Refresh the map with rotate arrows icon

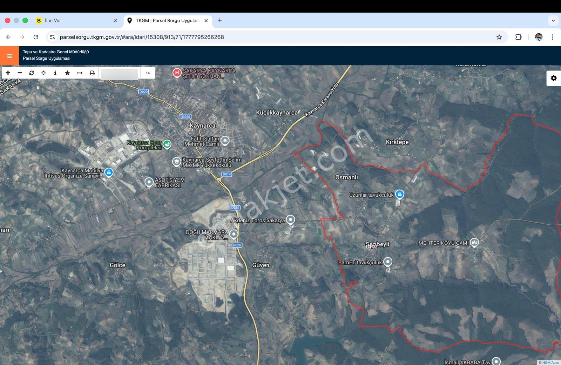click(x=32, y=73)
